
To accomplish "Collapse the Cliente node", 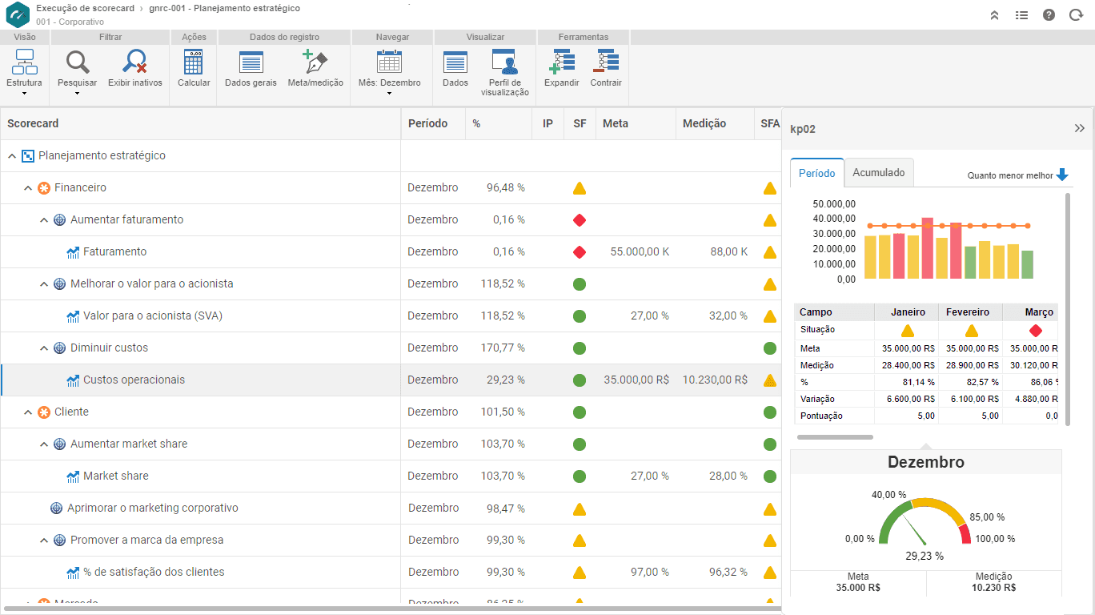I will point(28,412).
